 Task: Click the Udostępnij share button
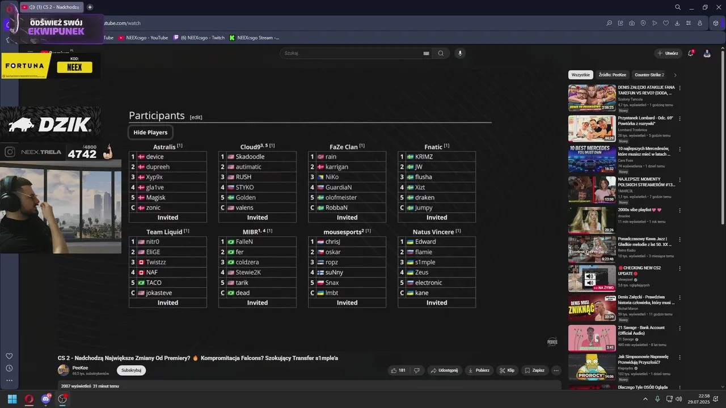pos(444,371)
